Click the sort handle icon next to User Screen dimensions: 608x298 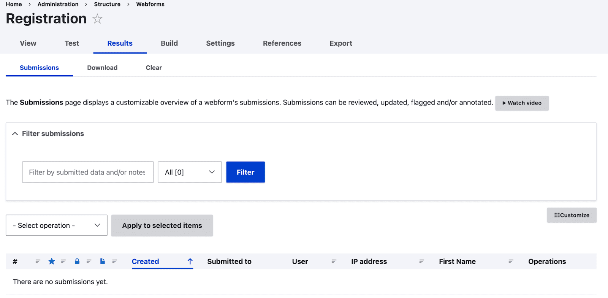334,262
